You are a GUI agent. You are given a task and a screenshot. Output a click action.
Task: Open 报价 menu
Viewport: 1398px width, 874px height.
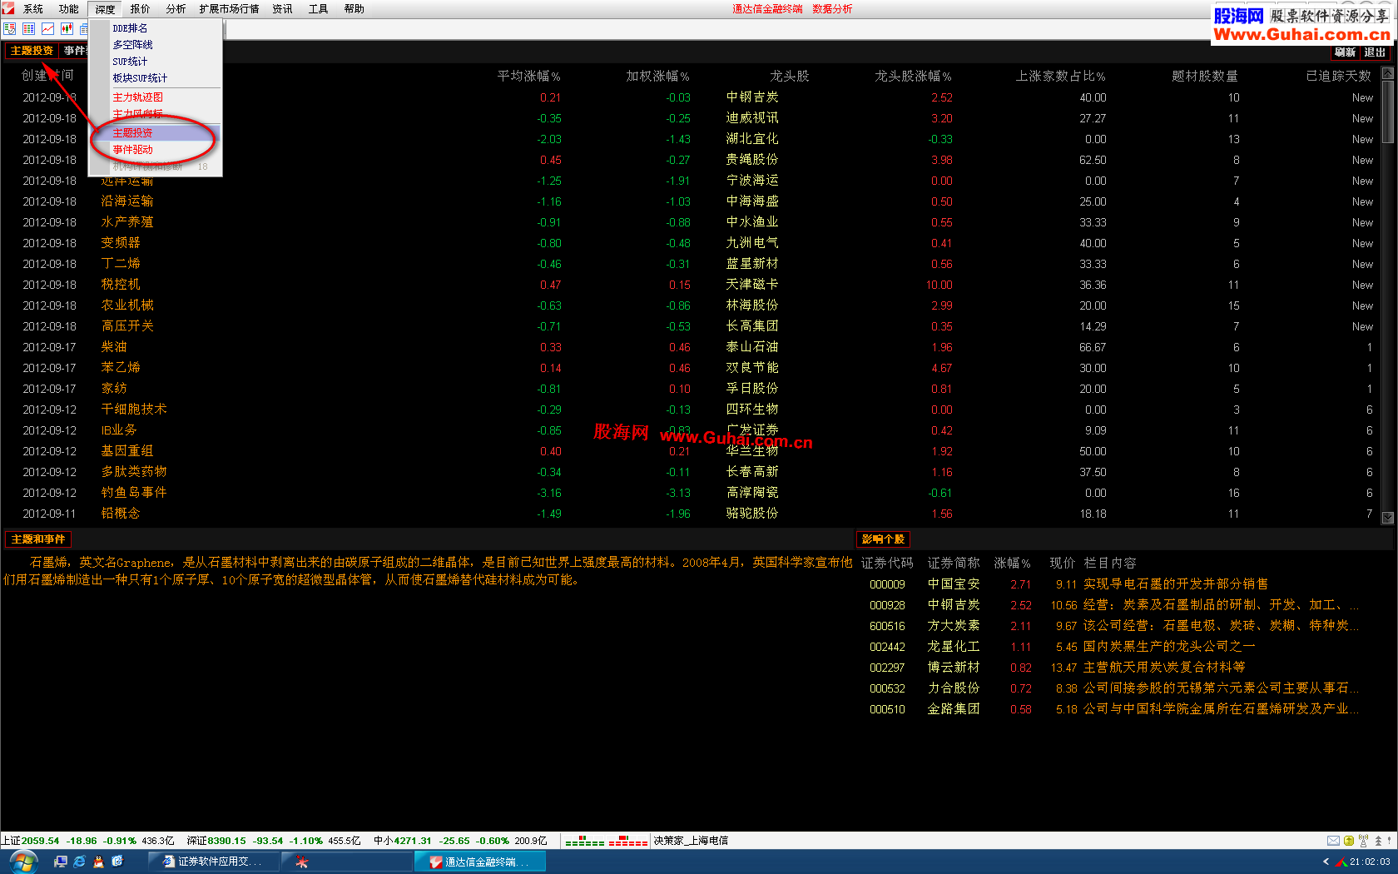[141, 9]
